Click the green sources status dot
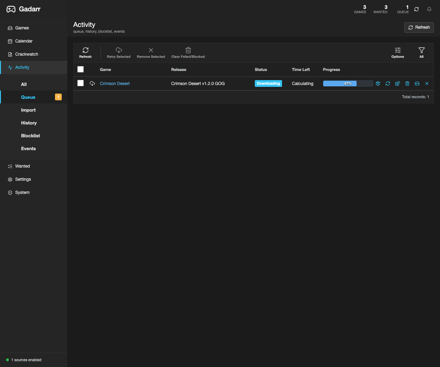440x367 pixels. pyautogui.click(x=8, y=360)
